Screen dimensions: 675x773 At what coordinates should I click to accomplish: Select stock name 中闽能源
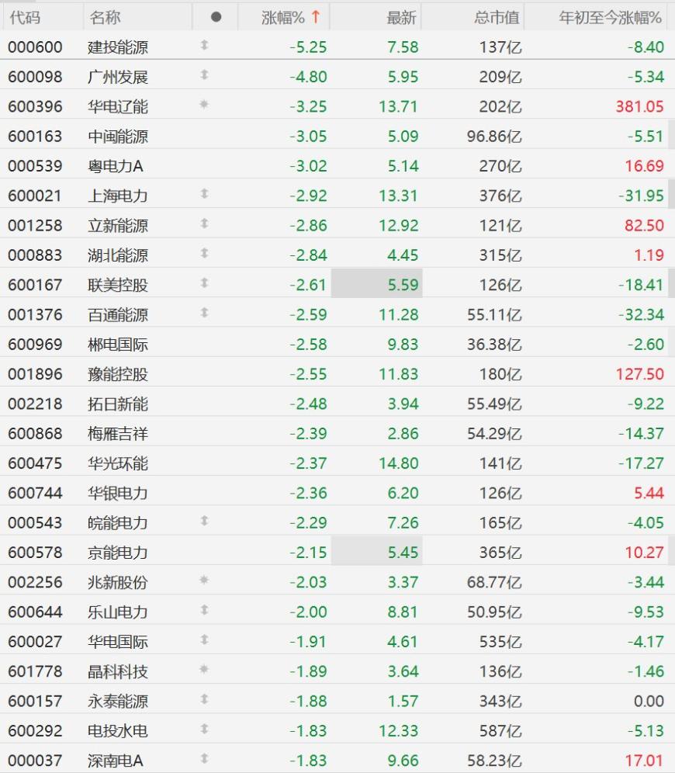point(118,137)
